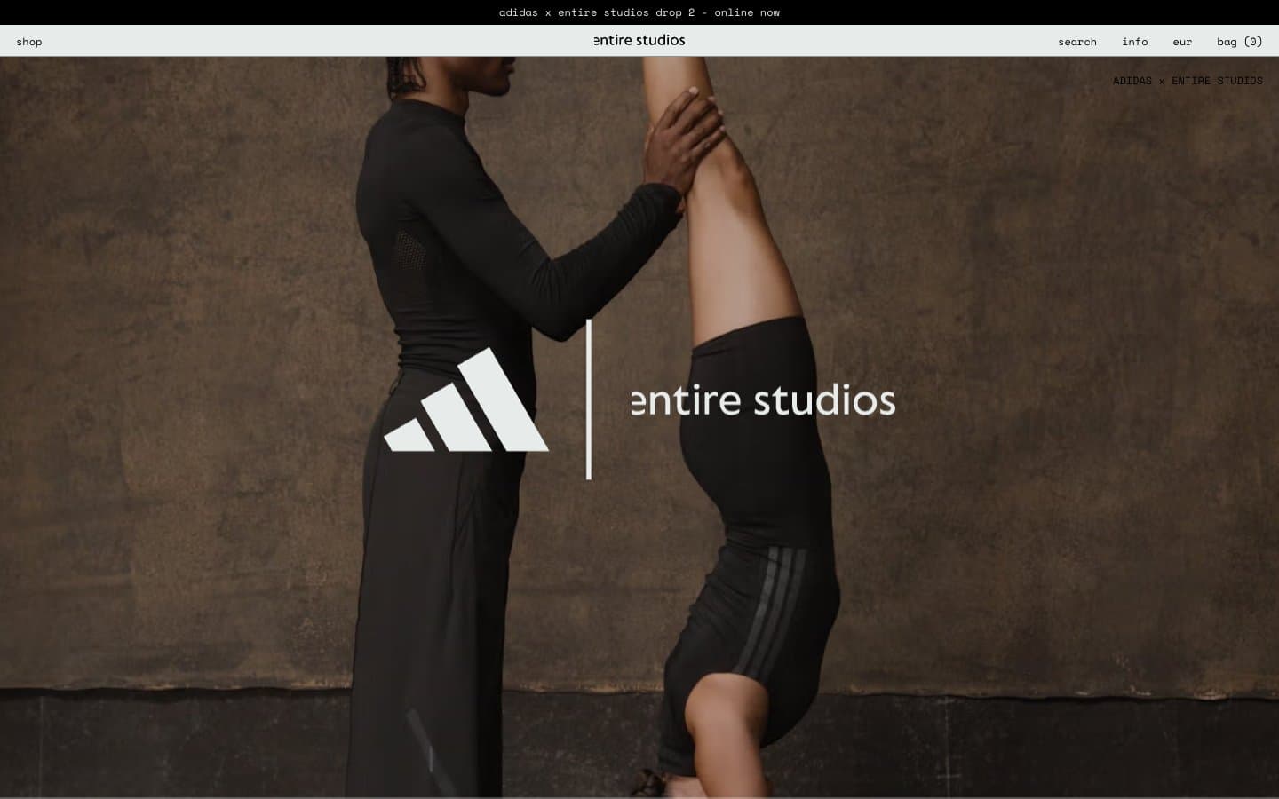The height and width of the screenshot is (799, 1279).
Task: Open the shop menu
Action: coord(29,42)
